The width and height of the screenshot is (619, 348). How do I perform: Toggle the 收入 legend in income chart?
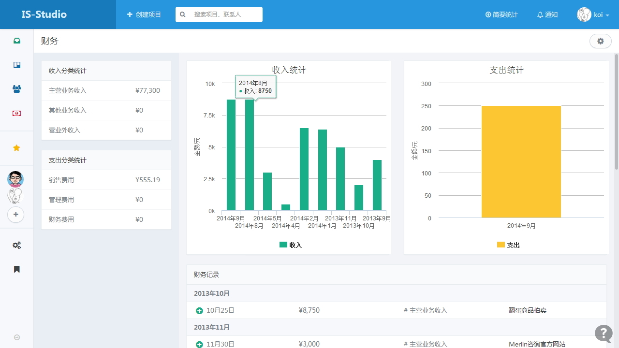click(291, 245)
